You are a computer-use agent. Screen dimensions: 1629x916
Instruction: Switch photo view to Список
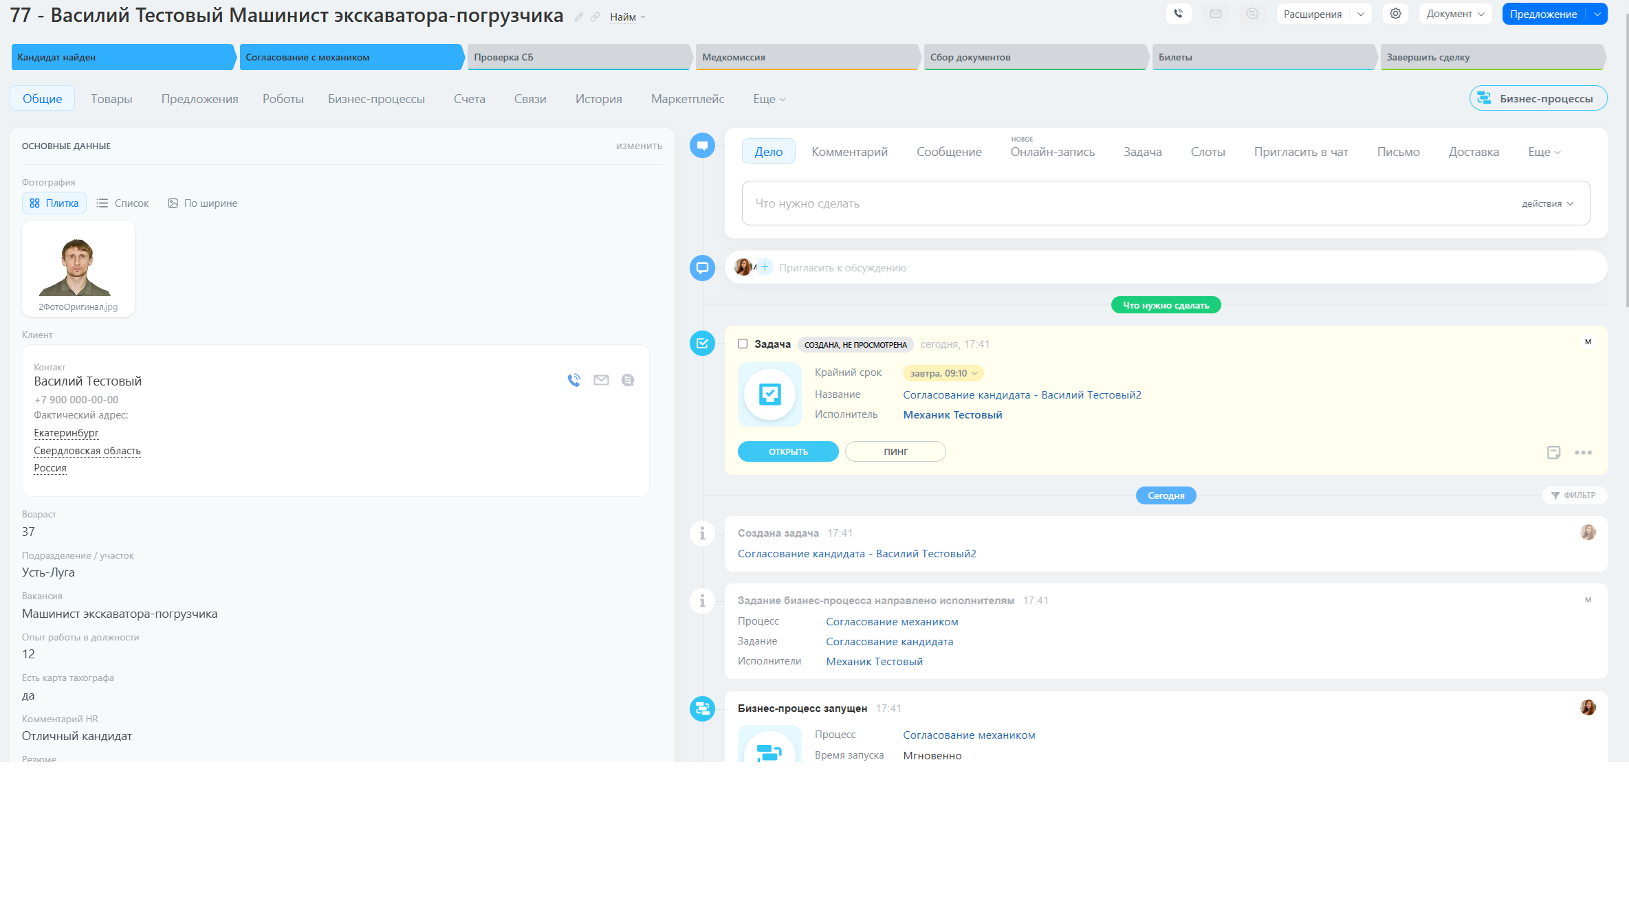(x=123, y=203)
